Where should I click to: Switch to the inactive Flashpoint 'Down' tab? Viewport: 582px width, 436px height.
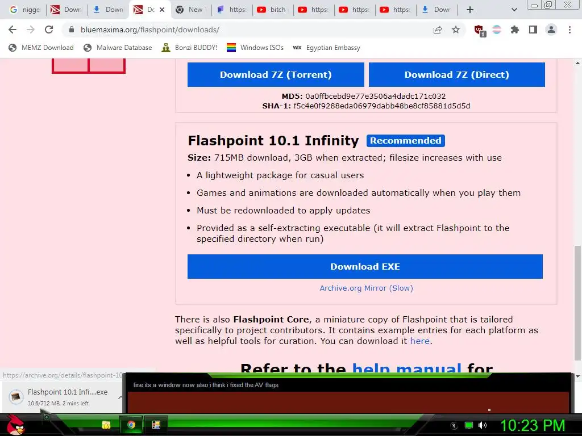click(x=66, y=10)
